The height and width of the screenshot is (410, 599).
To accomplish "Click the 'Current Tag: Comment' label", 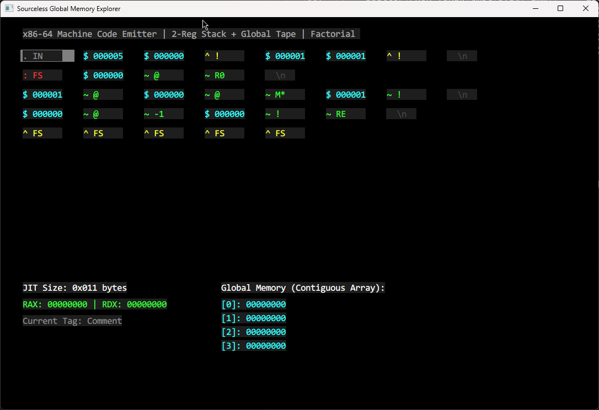I will (x=72, y=321).
